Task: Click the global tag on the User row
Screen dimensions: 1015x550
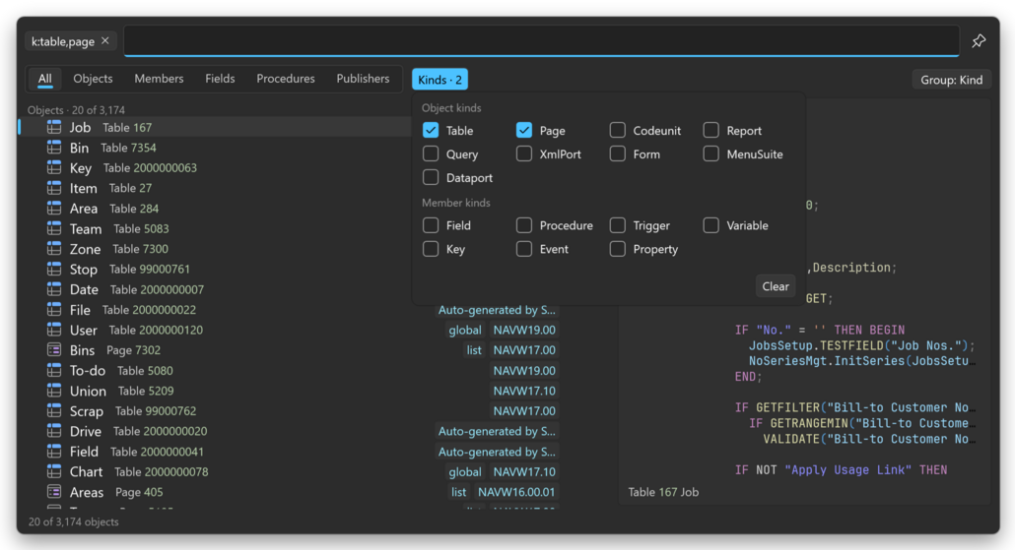Action: click(x=465, y=330)
